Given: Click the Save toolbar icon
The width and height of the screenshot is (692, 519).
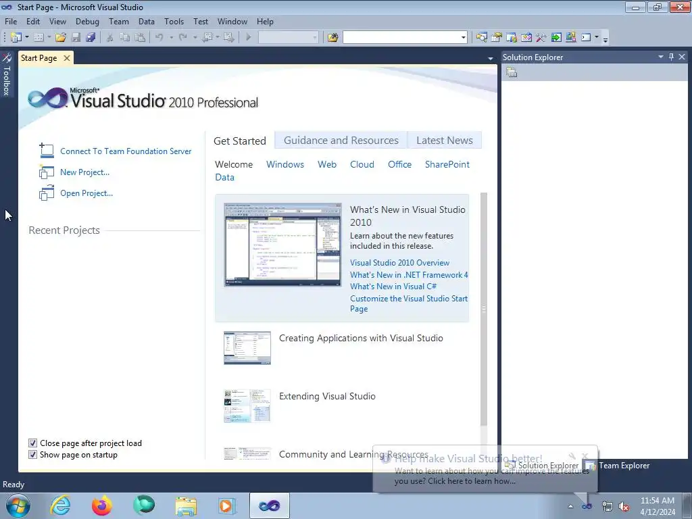Looking at the screenshot, I should (x=76, y=38).
